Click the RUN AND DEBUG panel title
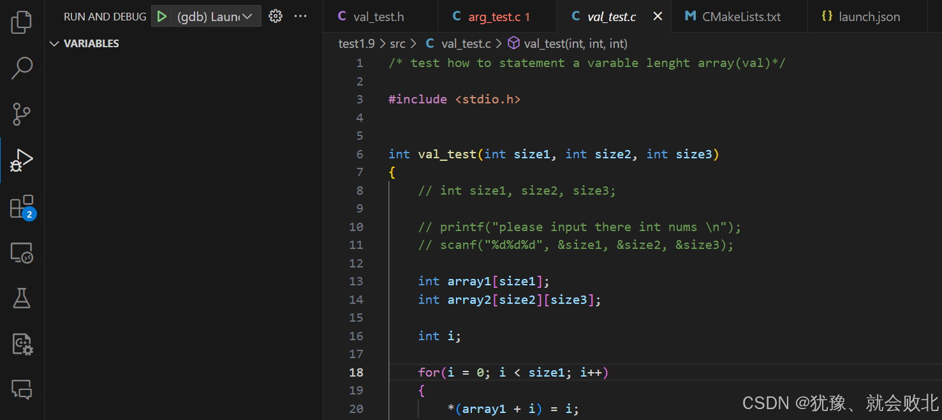Viewport: 942px width, 420px height. pyautogui.click(x=105, y=17)
